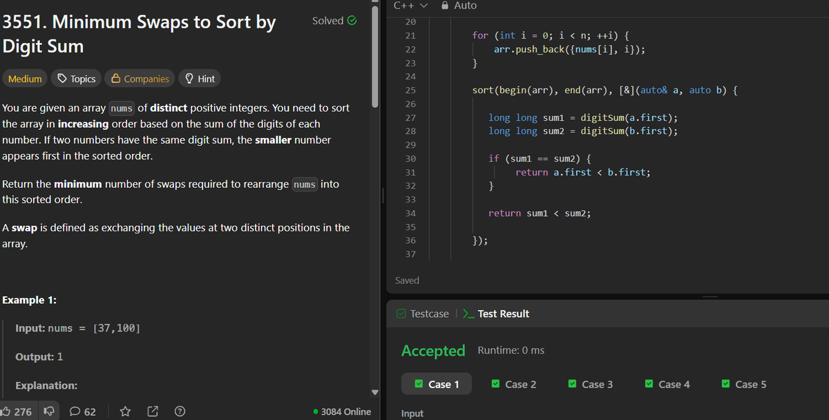This screenshot has height=420, width=829.
Task: Open the help question mark icon
Action: pyautogui.click(x=180, y=412)
